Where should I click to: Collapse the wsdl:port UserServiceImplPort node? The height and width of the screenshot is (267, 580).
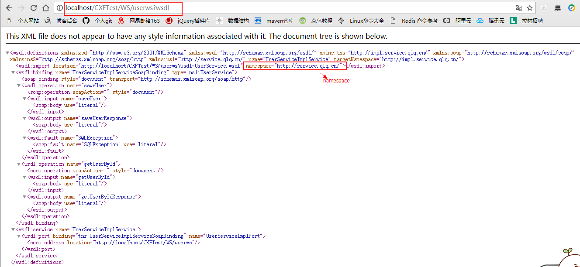pos(18,236)
